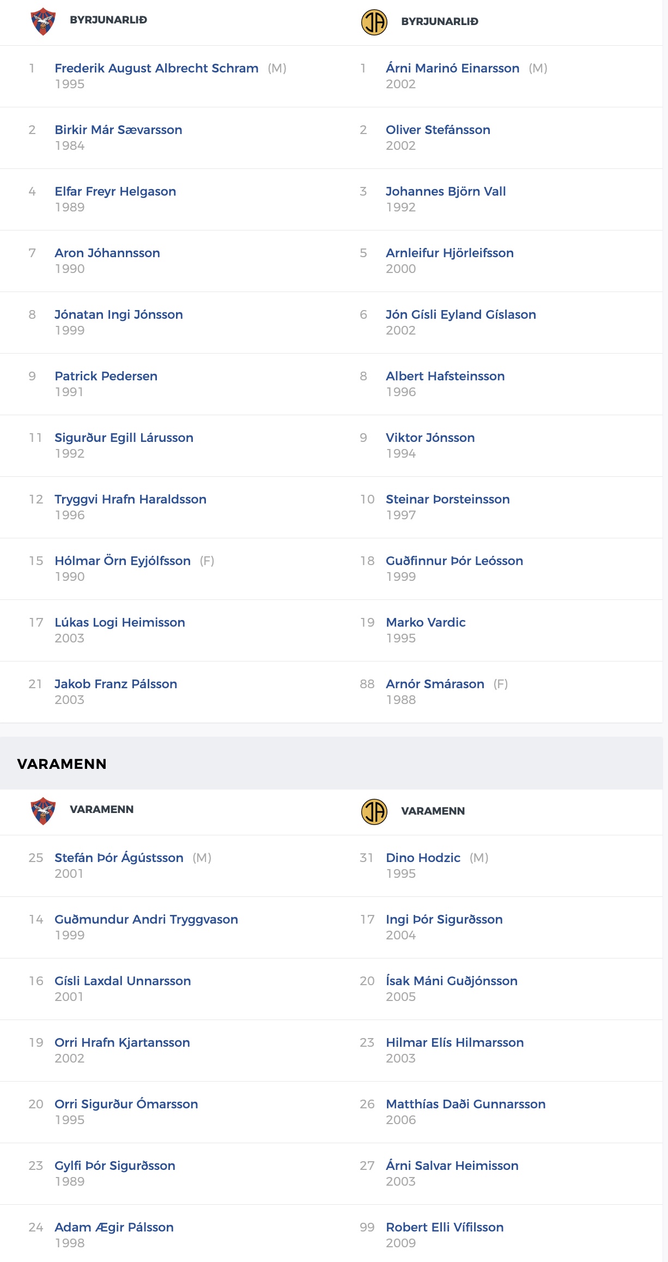Click the ÍA logo in Varamenn header
Image resolution: width=668 pixels, height=1262 pixels.
pyautogui.click(x=374, y=812)
